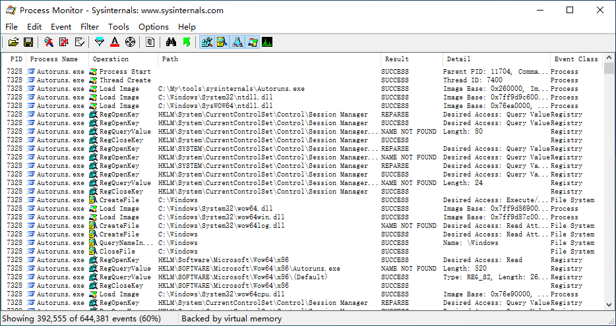Click the Length: 80 detail cell
The width and height of the screenshot is (616, 326).
[463, 132]
